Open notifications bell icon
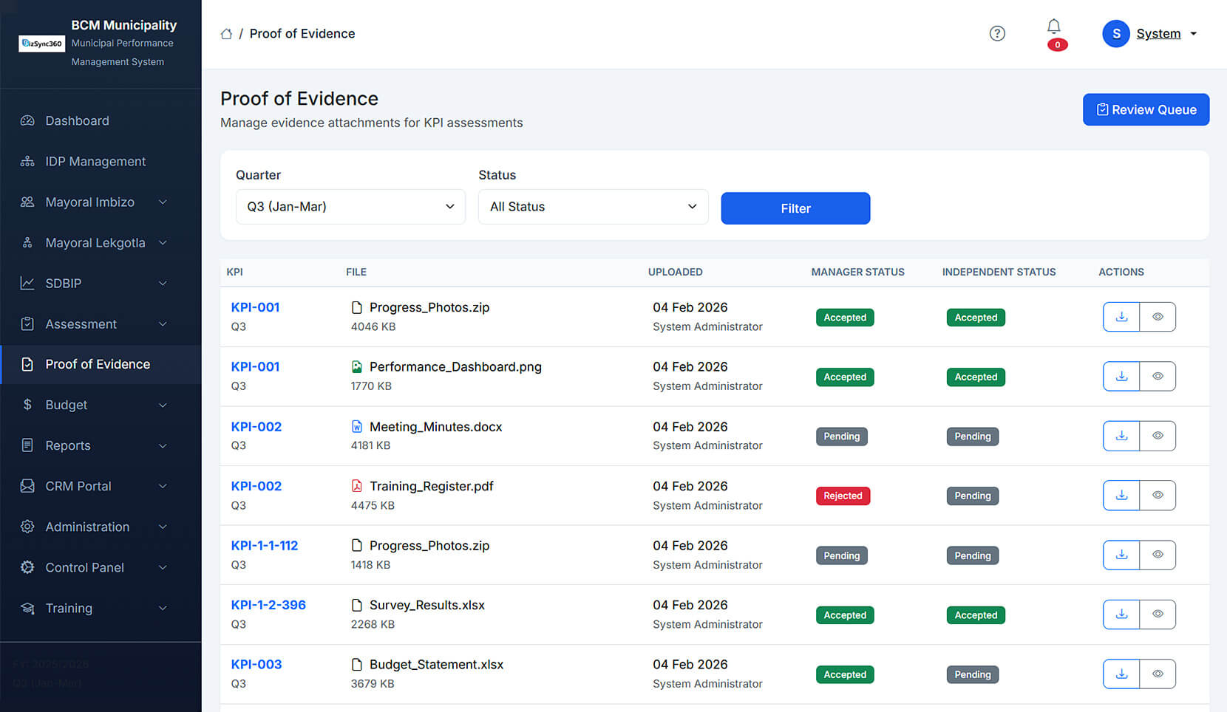 coord(1053,28)
